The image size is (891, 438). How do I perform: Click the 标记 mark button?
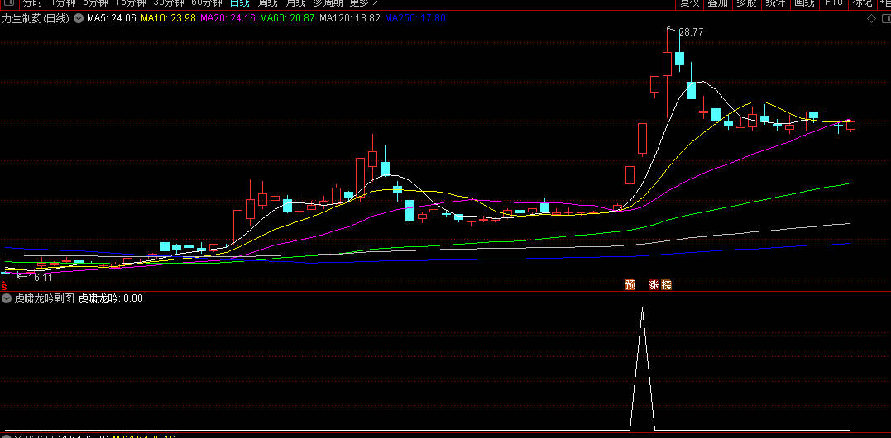[862, 3]
